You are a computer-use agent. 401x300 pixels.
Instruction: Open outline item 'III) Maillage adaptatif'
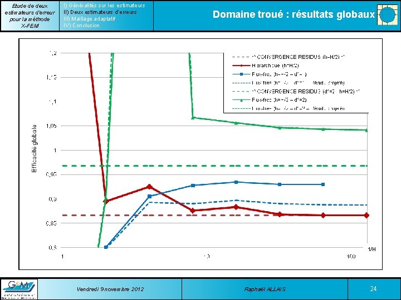point(89,19)
